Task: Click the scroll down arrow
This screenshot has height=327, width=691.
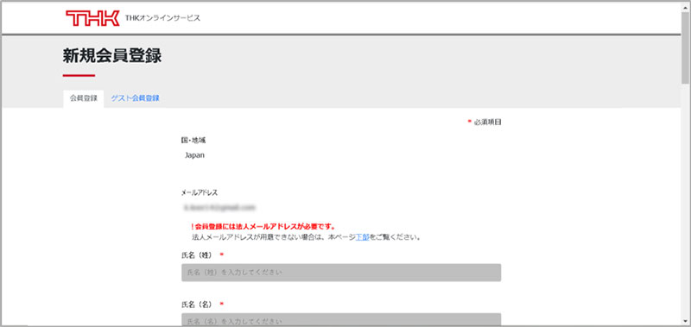Action: pyautogui.click(x=685, y=320)
